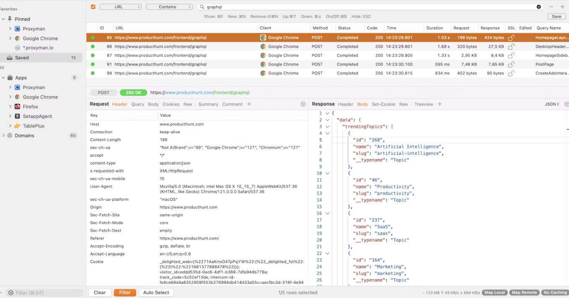The image size is (569, 298).
Task: Open request Raw tab
Action: click(187, 104)
